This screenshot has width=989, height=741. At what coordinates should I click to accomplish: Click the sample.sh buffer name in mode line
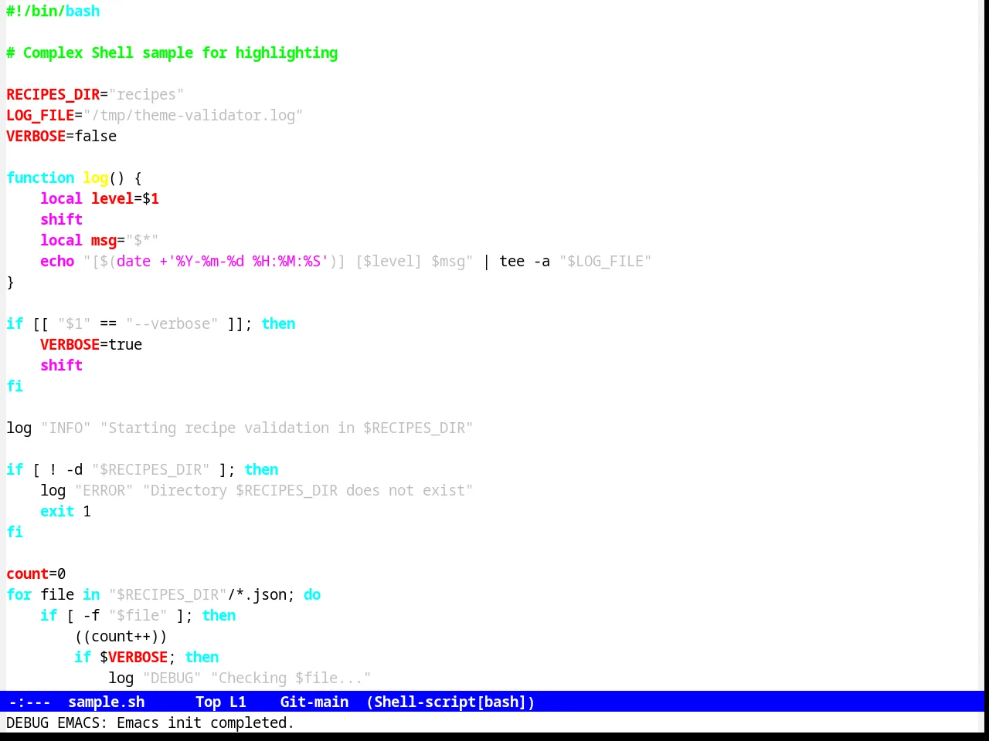(x=106, y=702)
